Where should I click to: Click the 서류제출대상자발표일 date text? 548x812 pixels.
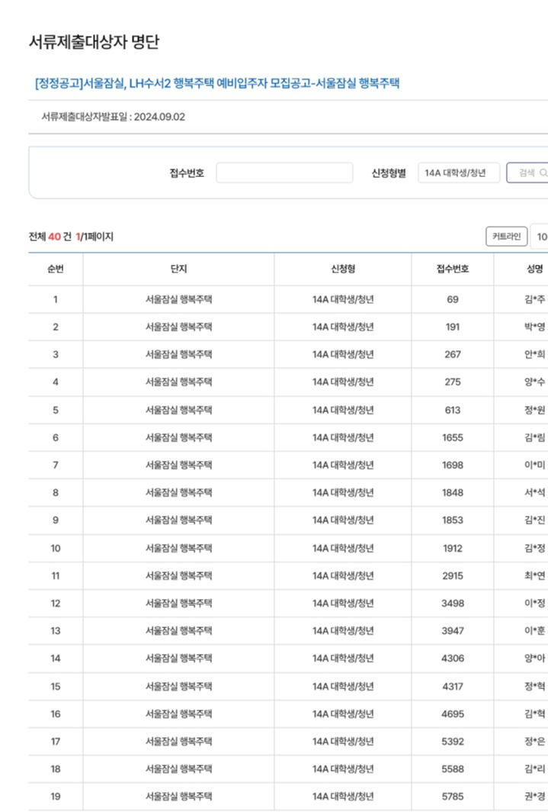[x=114, y=117]
